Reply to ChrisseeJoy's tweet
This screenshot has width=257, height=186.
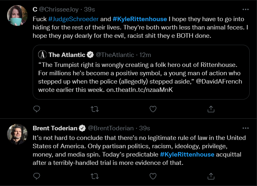pyautogui.click(x=37, y=109)
